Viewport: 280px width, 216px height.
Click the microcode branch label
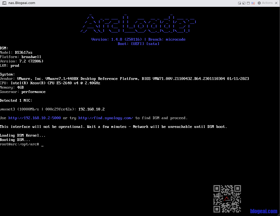(x=176, y=40)
